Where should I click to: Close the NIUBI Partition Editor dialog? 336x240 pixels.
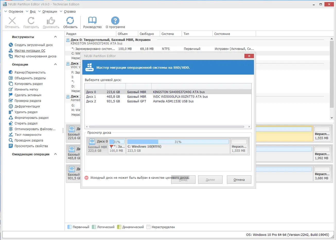click(x=249, y=56)
